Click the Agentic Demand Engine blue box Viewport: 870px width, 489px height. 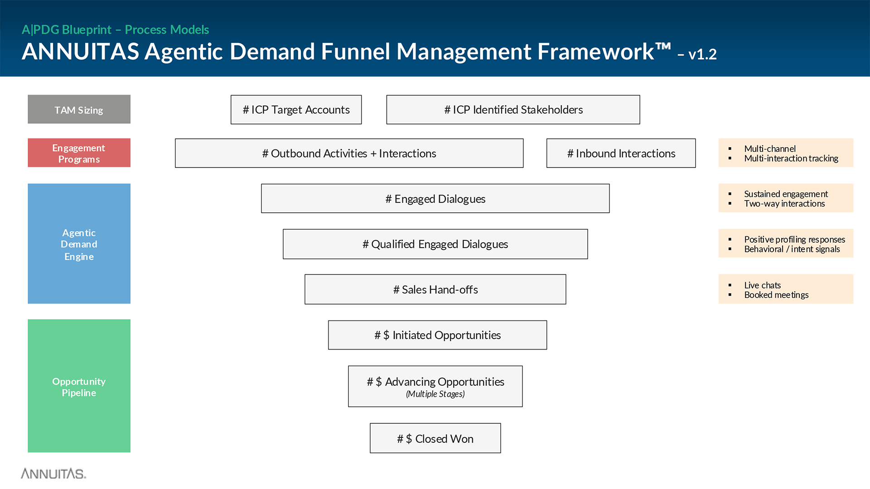click(79, 244)
